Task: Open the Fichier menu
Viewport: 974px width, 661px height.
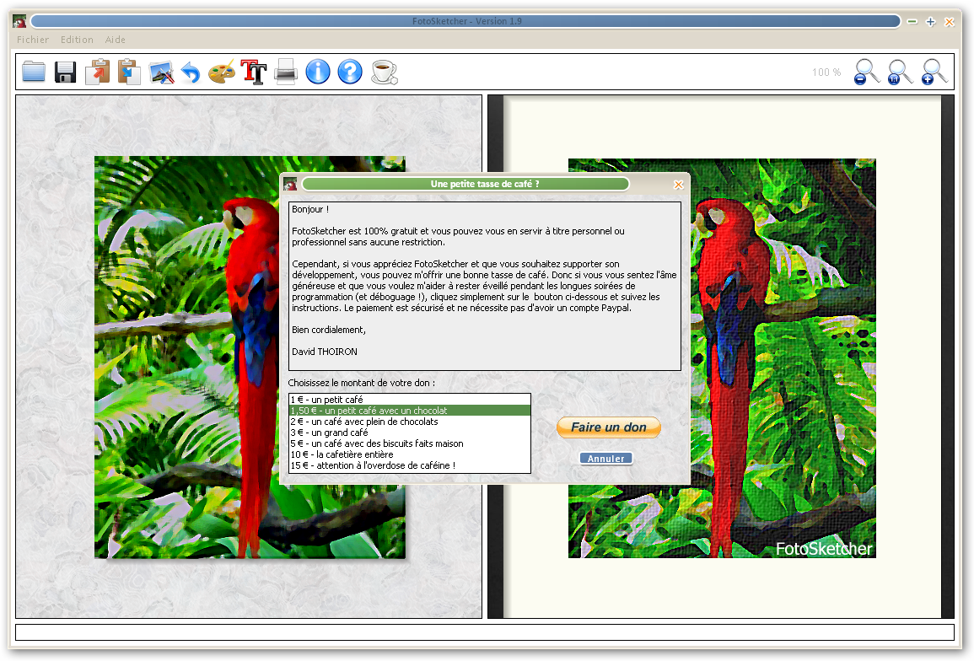Action: 33,40
